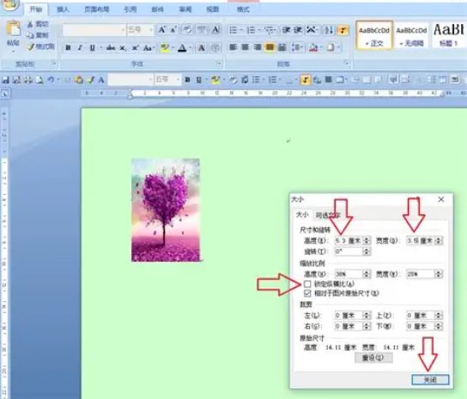The height and width of the screenshot is (399, 467).
Task: Expand the Paragraph (段落) group dialog launcher
Action: click(347, 63)
